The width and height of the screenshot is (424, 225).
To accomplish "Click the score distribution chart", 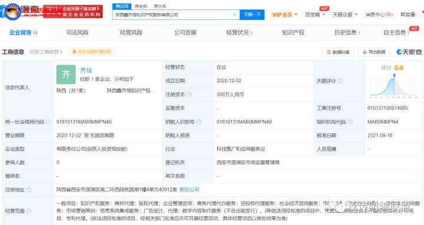I will click(x=394, y=86).
